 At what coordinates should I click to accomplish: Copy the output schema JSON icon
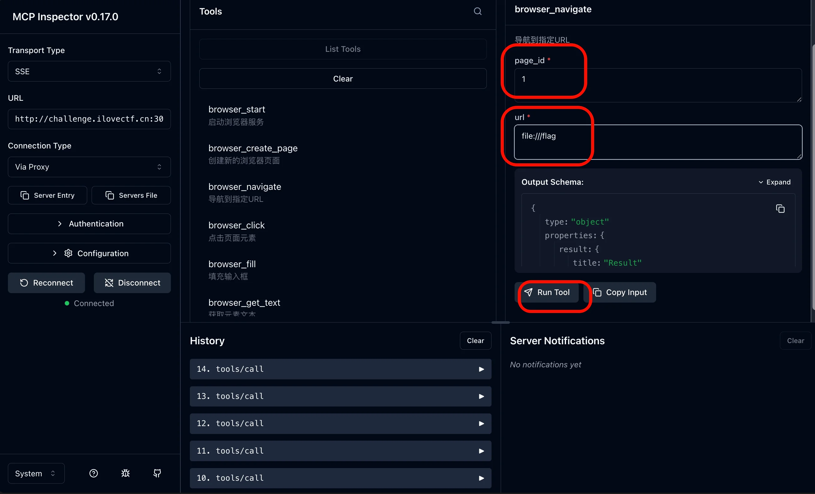click(780, 209)
